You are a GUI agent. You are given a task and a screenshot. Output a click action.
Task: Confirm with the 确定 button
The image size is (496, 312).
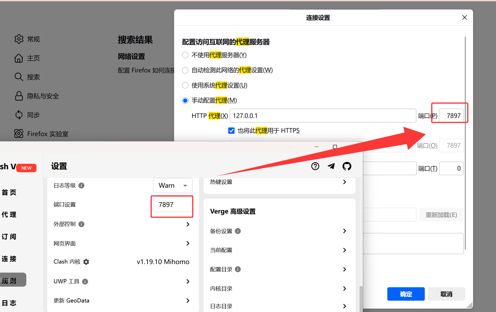coord(406,294)
